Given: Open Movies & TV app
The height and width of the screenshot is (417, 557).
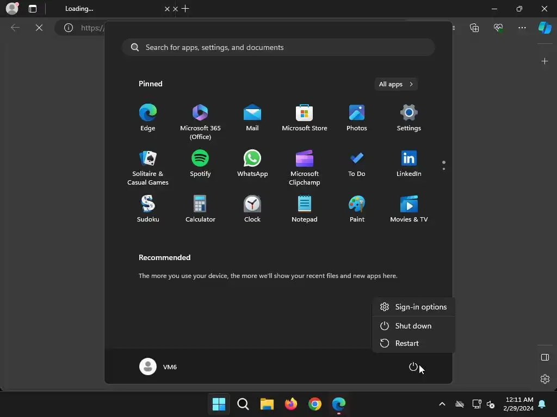Looking at the screenshot, I should pyautogui.click(x=409, y=209).
